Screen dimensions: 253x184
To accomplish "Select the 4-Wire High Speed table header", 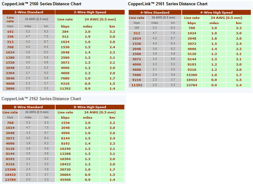I will (216, 12).
